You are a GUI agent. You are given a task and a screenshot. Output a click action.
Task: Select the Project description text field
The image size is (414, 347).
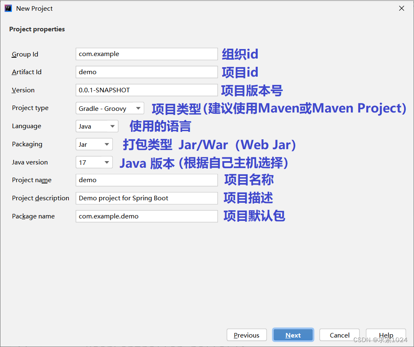coord(146,198)
